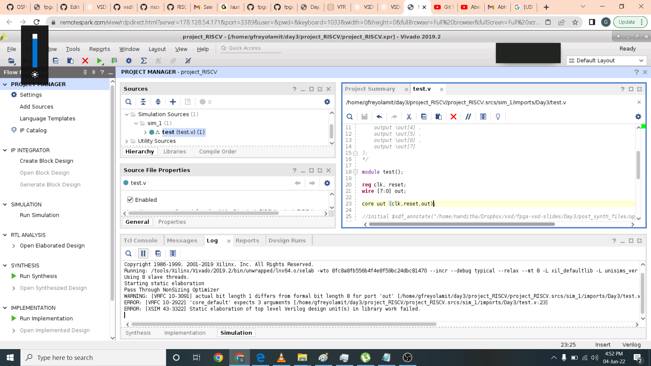Click Run Synthesis in Flow Navigator
This screenshot has height=366, width=651.
click(38, 276)
